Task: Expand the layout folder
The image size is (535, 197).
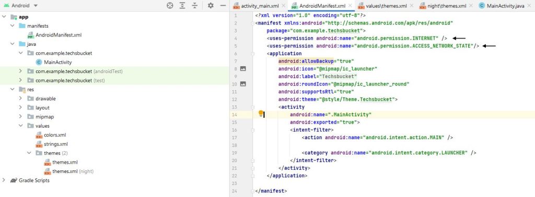Action: click(20, 107)
